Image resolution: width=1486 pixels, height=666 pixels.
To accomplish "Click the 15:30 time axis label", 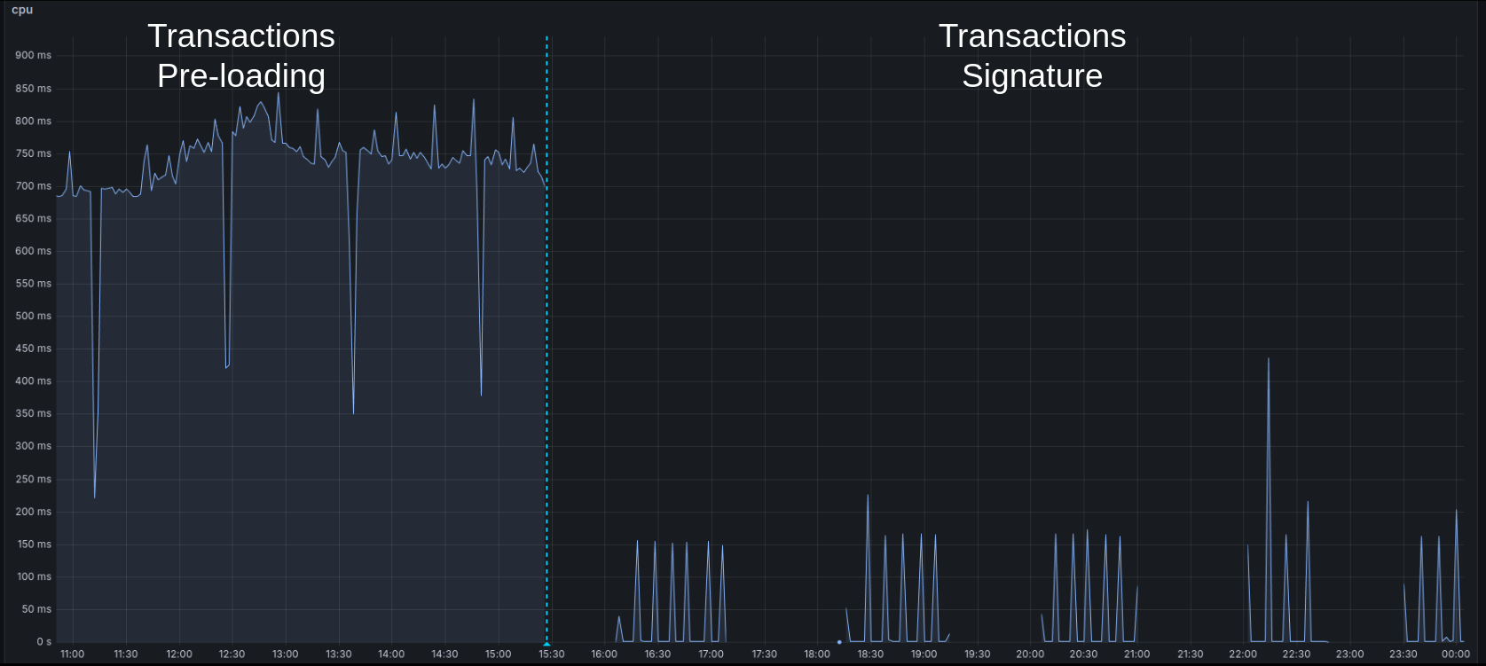I will click(x=552, y=654).
